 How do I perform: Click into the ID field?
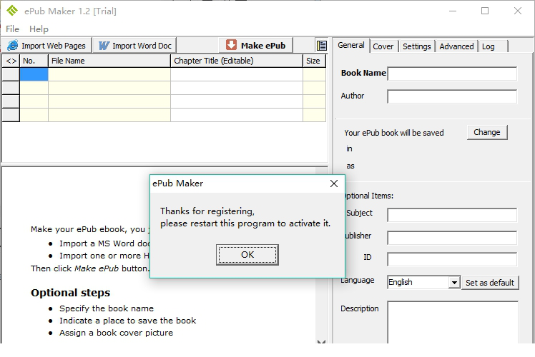click(452, 259)
